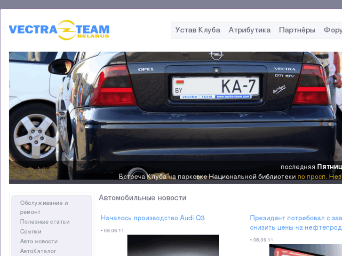Open АвтоКаталог from the sidebar
342x256 pixels.
(38, 251)
